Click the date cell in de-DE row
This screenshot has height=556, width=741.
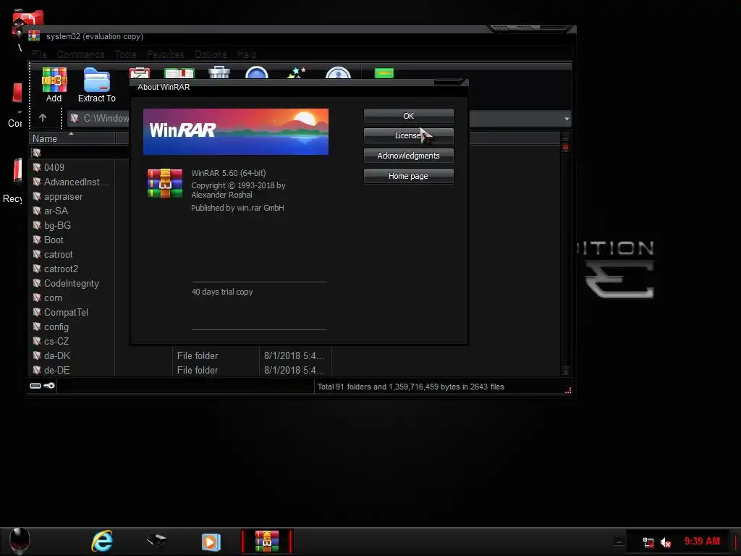(294, 370)
